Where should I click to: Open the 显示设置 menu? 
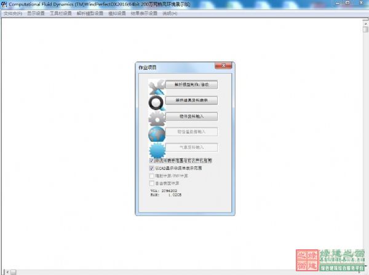36,13
